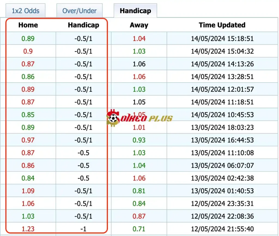Click the Handicap column header
Image resolution: width=279 pixels, height=236 pixels.
click(x=83, y=25)
